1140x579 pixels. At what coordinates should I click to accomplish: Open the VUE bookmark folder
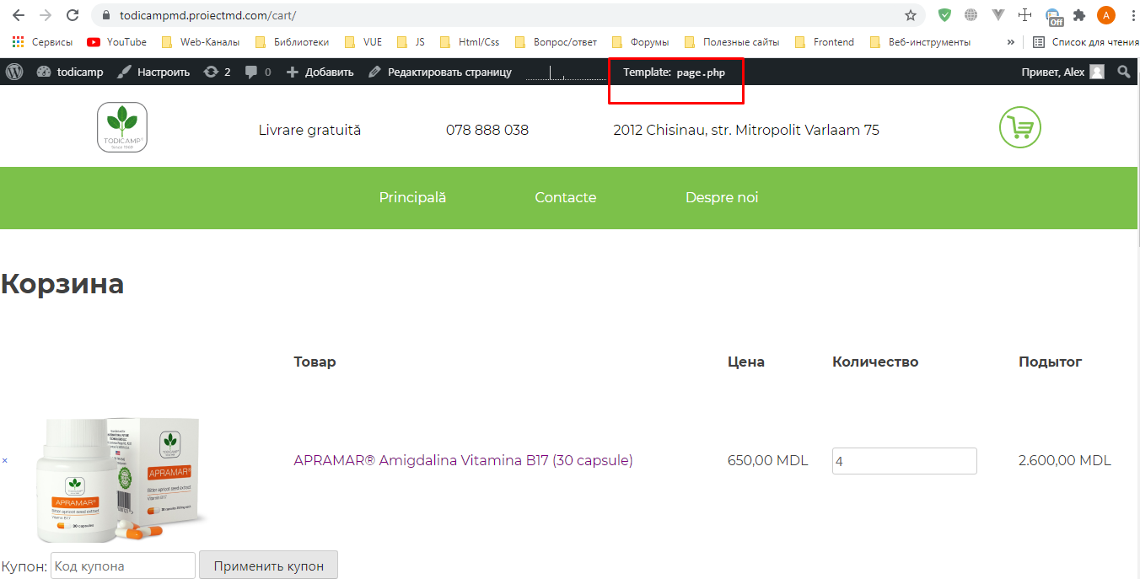pyautogui.click(x=363, y=42)
